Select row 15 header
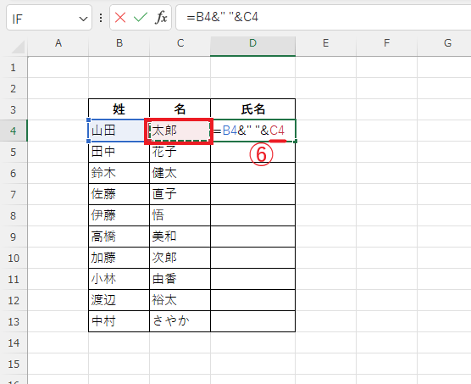The image size is (471, 384). [14, 364]
